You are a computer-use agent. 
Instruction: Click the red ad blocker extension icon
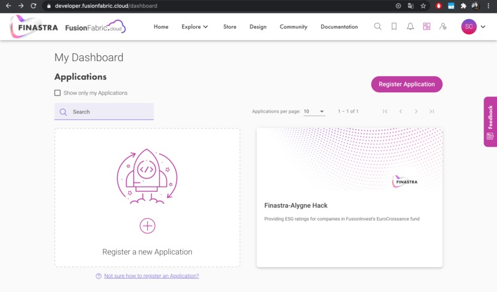pyautogui.click(x=438, y=6)
